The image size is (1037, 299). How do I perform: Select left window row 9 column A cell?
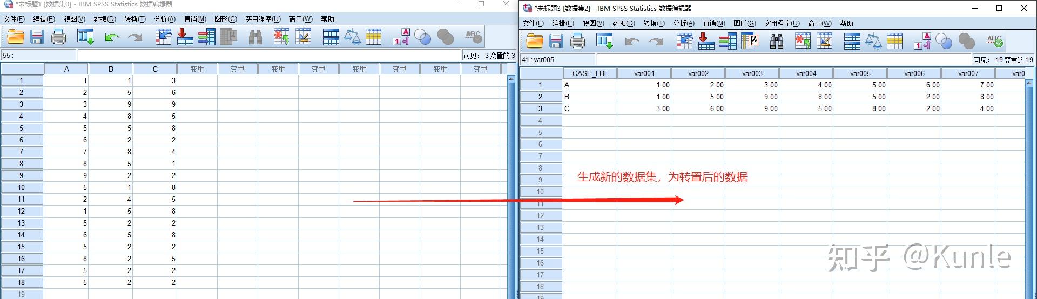coord(66,175)
